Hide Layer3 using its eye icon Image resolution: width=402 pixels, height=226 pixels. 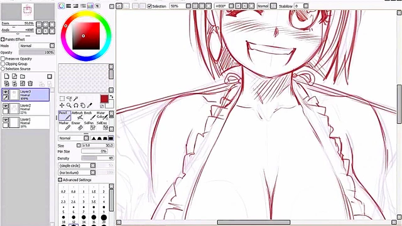[x=5, y=92]
